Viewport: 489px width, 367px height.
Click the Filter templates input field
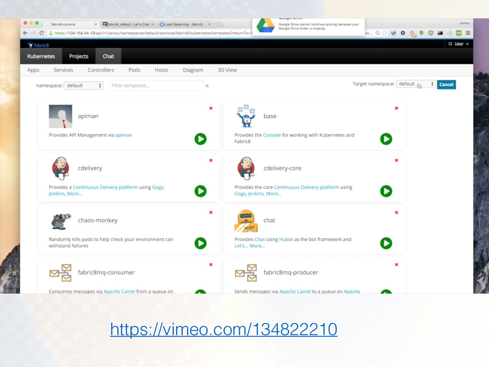[x=157, y=86]
